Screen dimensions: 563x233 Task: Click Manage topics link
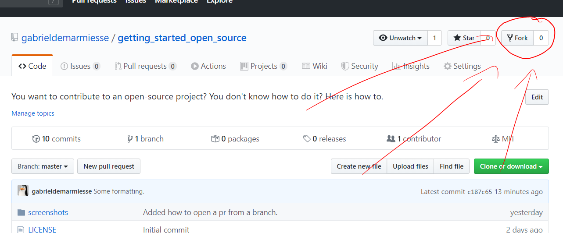pyautogui.click(x=33, y=113)
